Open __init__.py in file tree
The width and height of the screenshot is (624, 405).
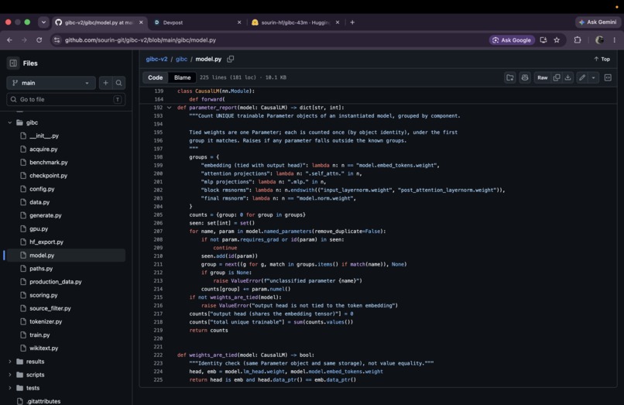click(44, 136)
